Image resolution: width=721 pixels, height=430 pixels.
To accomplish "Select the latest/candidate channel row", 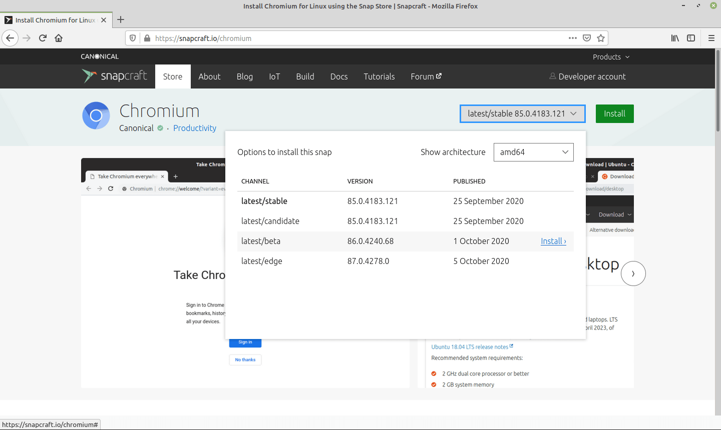I will 406,221.
